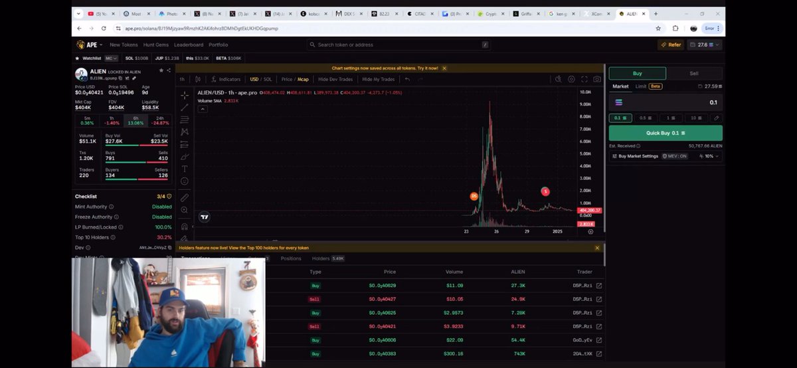
Task: Expand the Buy Market Settings
Action: pyautogui.click(x=635, y=156)
